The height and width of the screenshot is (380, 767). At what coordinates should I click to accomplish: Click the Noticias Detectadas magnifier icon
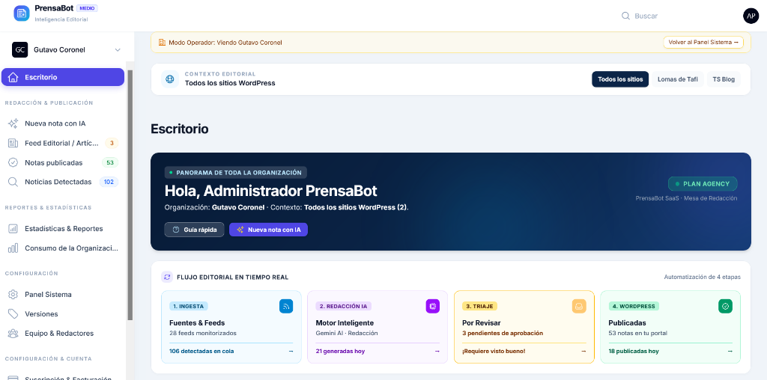(13, 182)
